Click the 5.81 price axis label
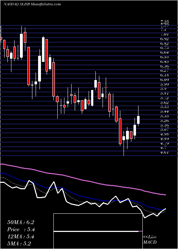Screen dimensions: 178x249 (164, 94)
